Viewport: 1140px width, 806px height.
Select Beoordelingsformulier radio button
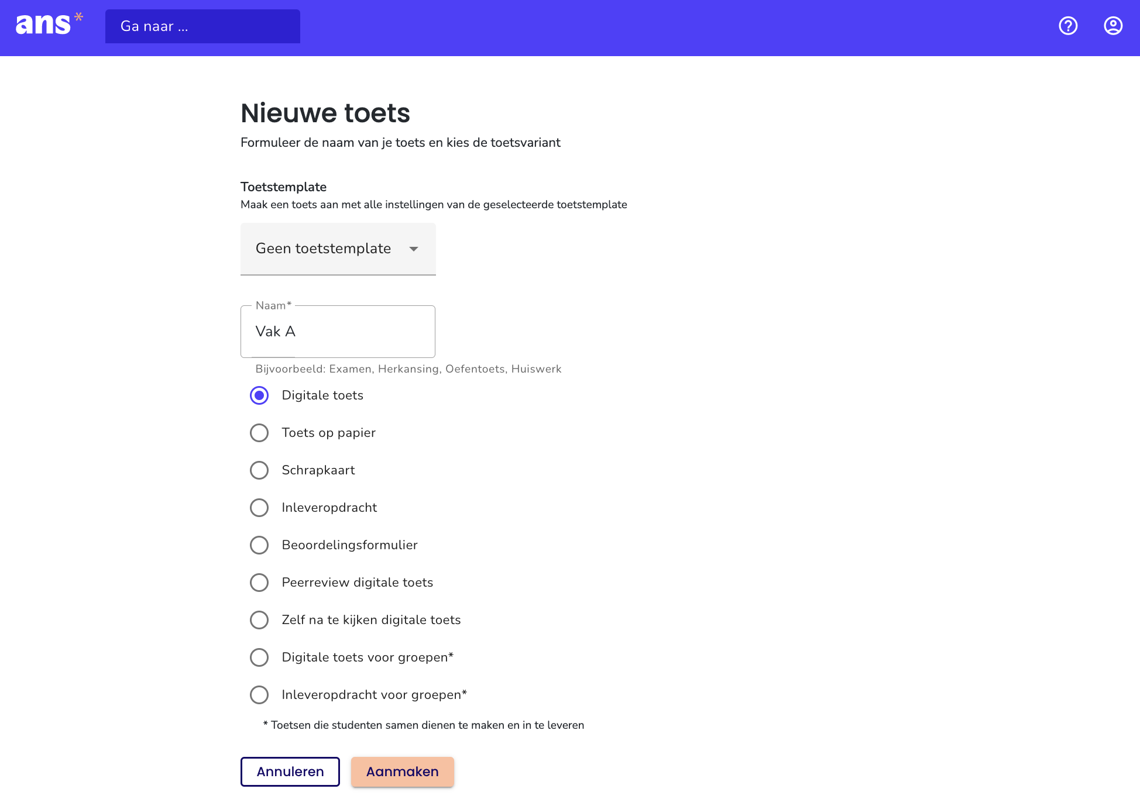click(259, 545)
